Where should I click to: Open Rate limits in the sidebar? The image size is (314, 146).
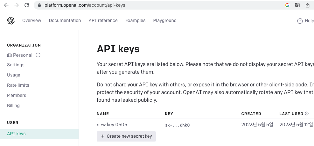[x=18, y=85]
